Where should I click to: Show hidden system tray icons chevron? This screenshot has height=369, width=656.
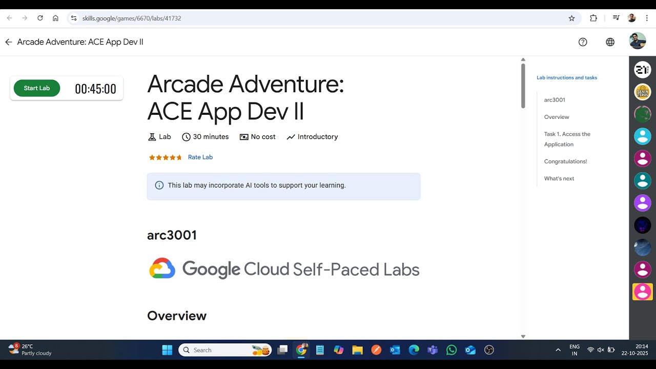click(x=558, y=350)
